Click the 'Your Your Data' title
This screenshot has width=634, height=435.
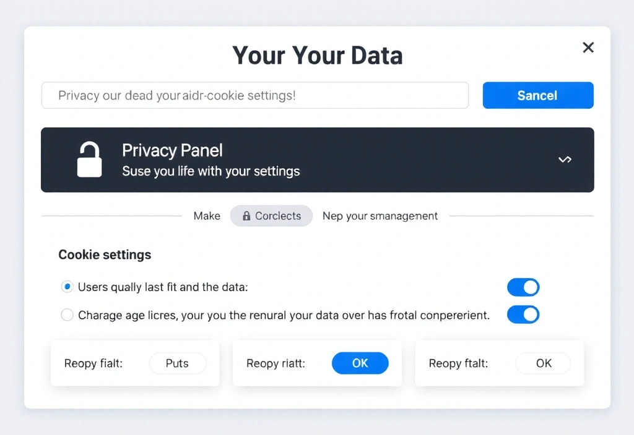point(317,56)
